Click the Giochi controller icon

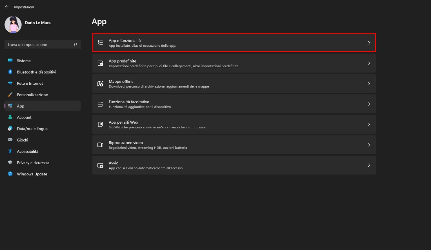tap(10, 140)
